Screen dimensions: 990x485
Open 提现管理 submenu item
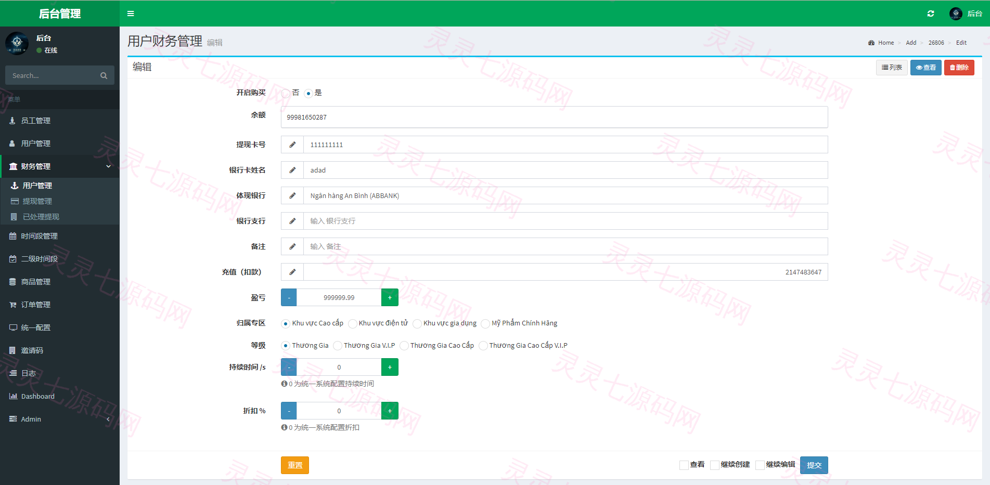[x=37, y=201]
